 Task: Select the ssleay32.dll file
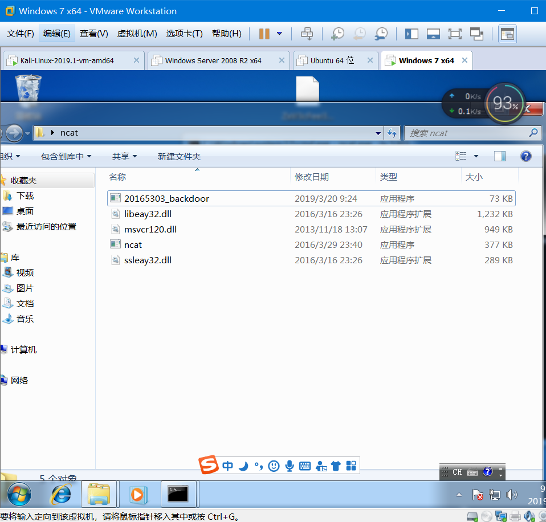311,260
